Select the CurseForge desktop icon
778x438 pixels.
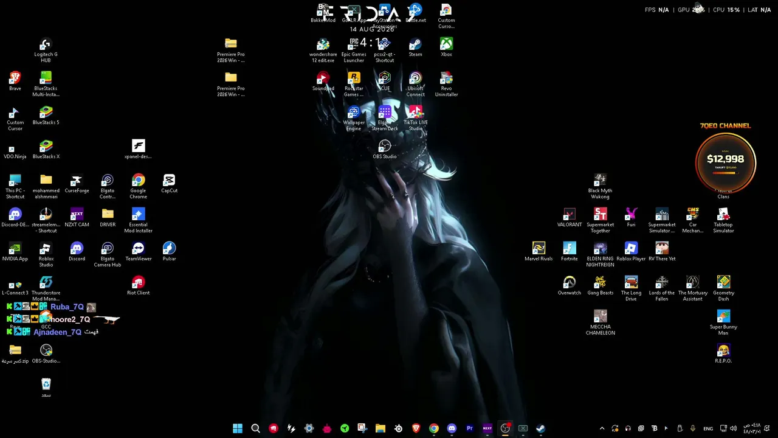[77, 184]
